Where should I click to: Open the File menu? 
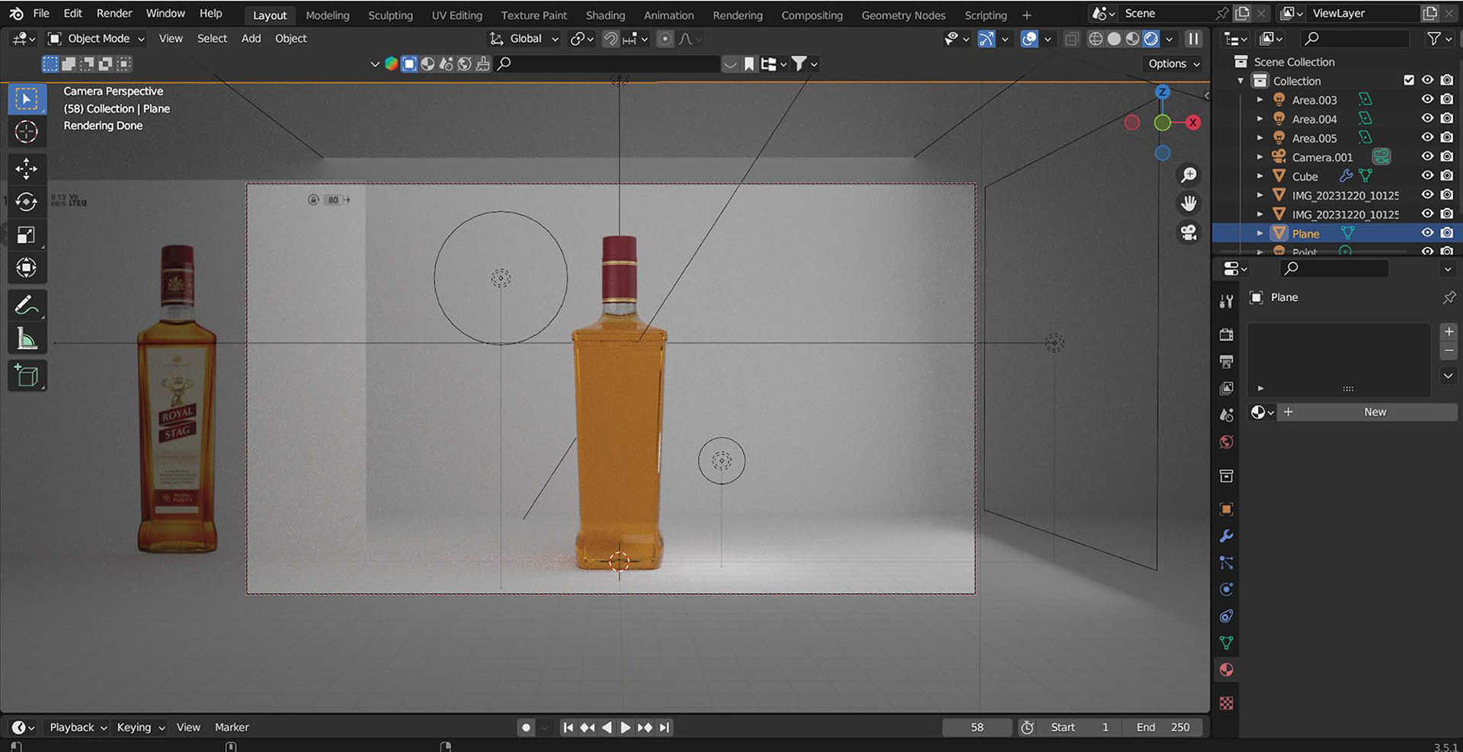click(x=41, y=14)
